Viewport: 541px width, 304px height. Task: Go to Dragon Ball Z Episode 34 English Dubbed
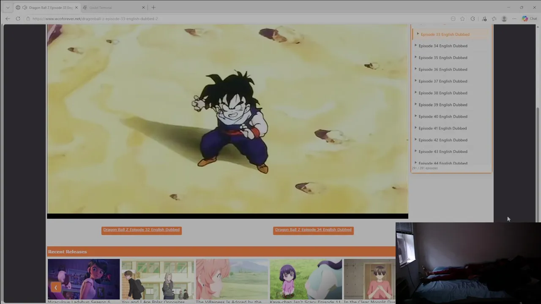[313, 230]
